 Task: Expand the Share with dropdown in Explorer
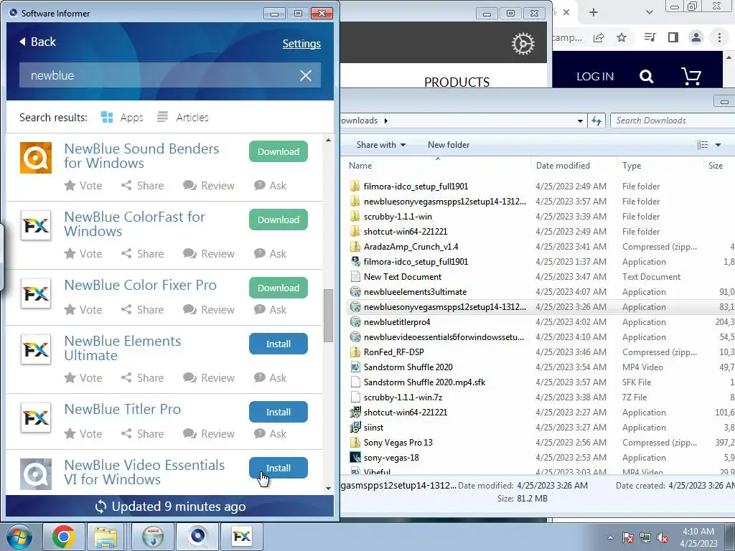coord(381,145)
